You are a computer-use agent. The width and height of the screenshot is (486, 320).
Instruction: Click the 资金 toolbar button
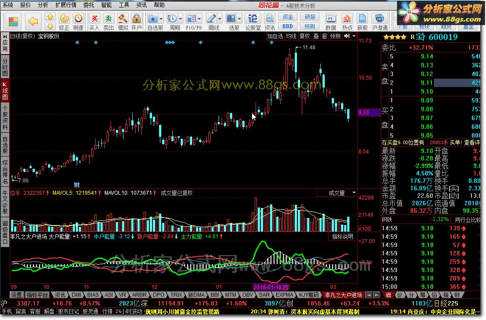[x=288, y=17]
